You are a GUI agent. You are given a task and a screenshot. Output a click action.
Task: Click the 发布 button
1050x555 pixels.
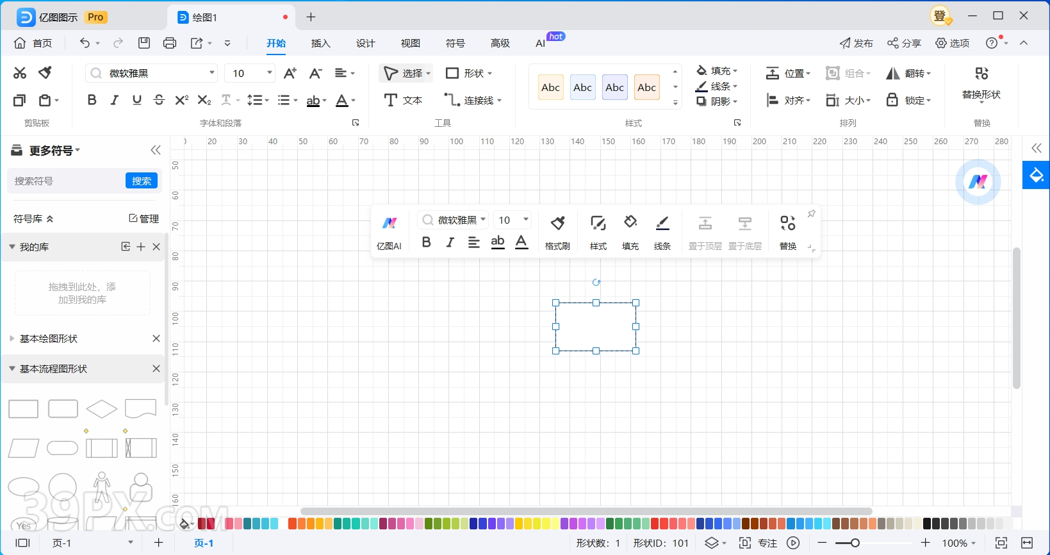click(856, 43)
